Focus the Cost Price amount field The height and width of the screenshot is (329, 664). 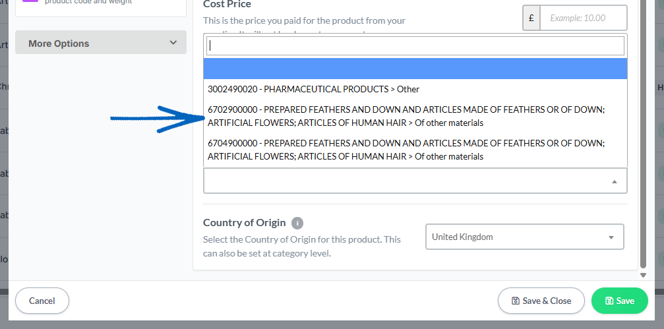pos(583,18)
